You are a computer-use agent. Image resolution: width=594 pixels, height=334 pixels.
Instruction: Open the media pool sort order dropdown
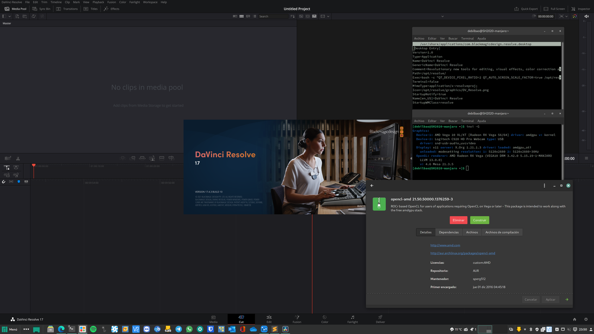click(x=293, y=16)
